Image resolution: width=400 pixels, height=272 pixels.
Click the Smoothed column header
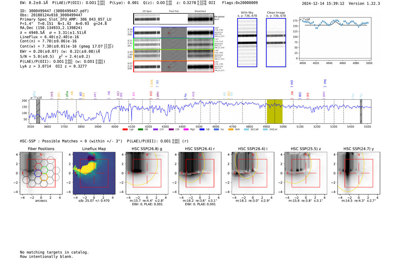[x=200, y=11]
